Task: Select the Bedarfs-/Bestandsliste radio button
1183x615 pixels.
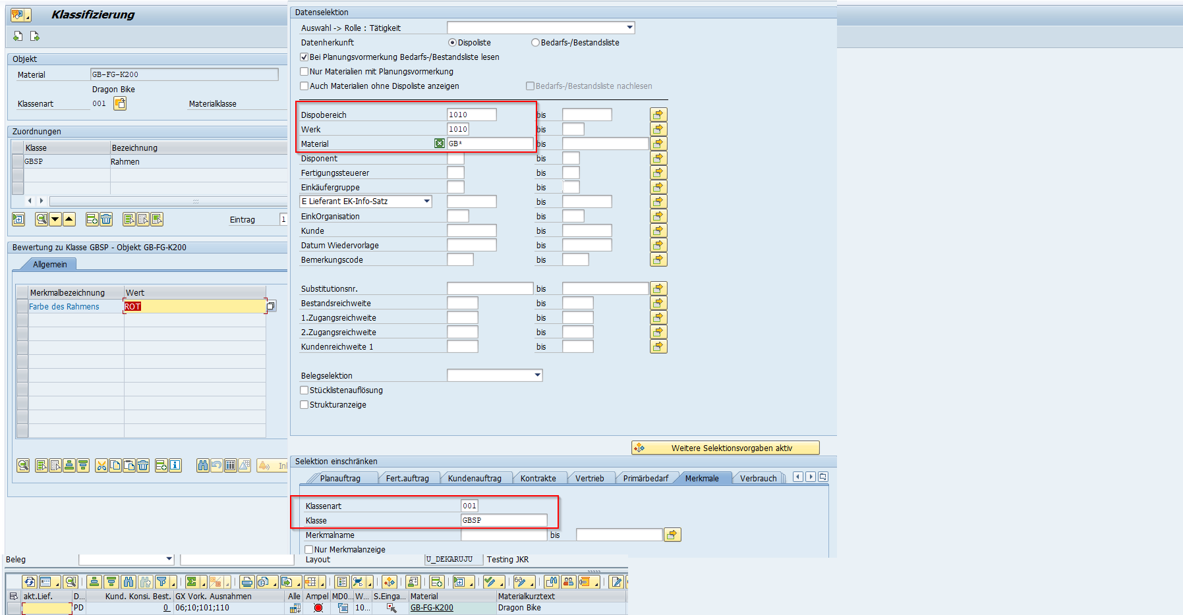Action: click(x=535, y=43)
